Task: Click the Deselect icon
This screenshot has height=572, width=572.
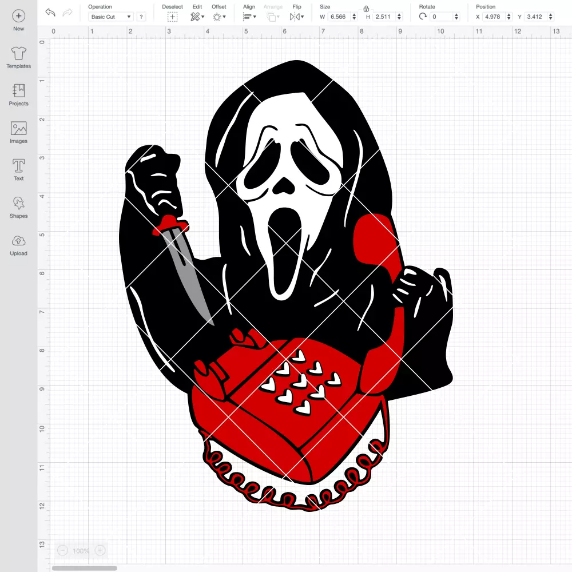Action: pos(172,17)
